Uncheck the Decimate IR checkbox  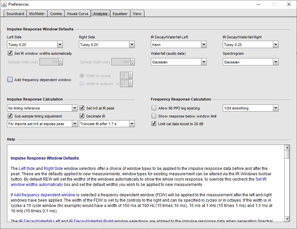tap(82, 116)
